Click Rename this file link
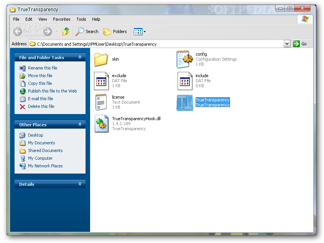324x243 pixels. pos(43,68)
